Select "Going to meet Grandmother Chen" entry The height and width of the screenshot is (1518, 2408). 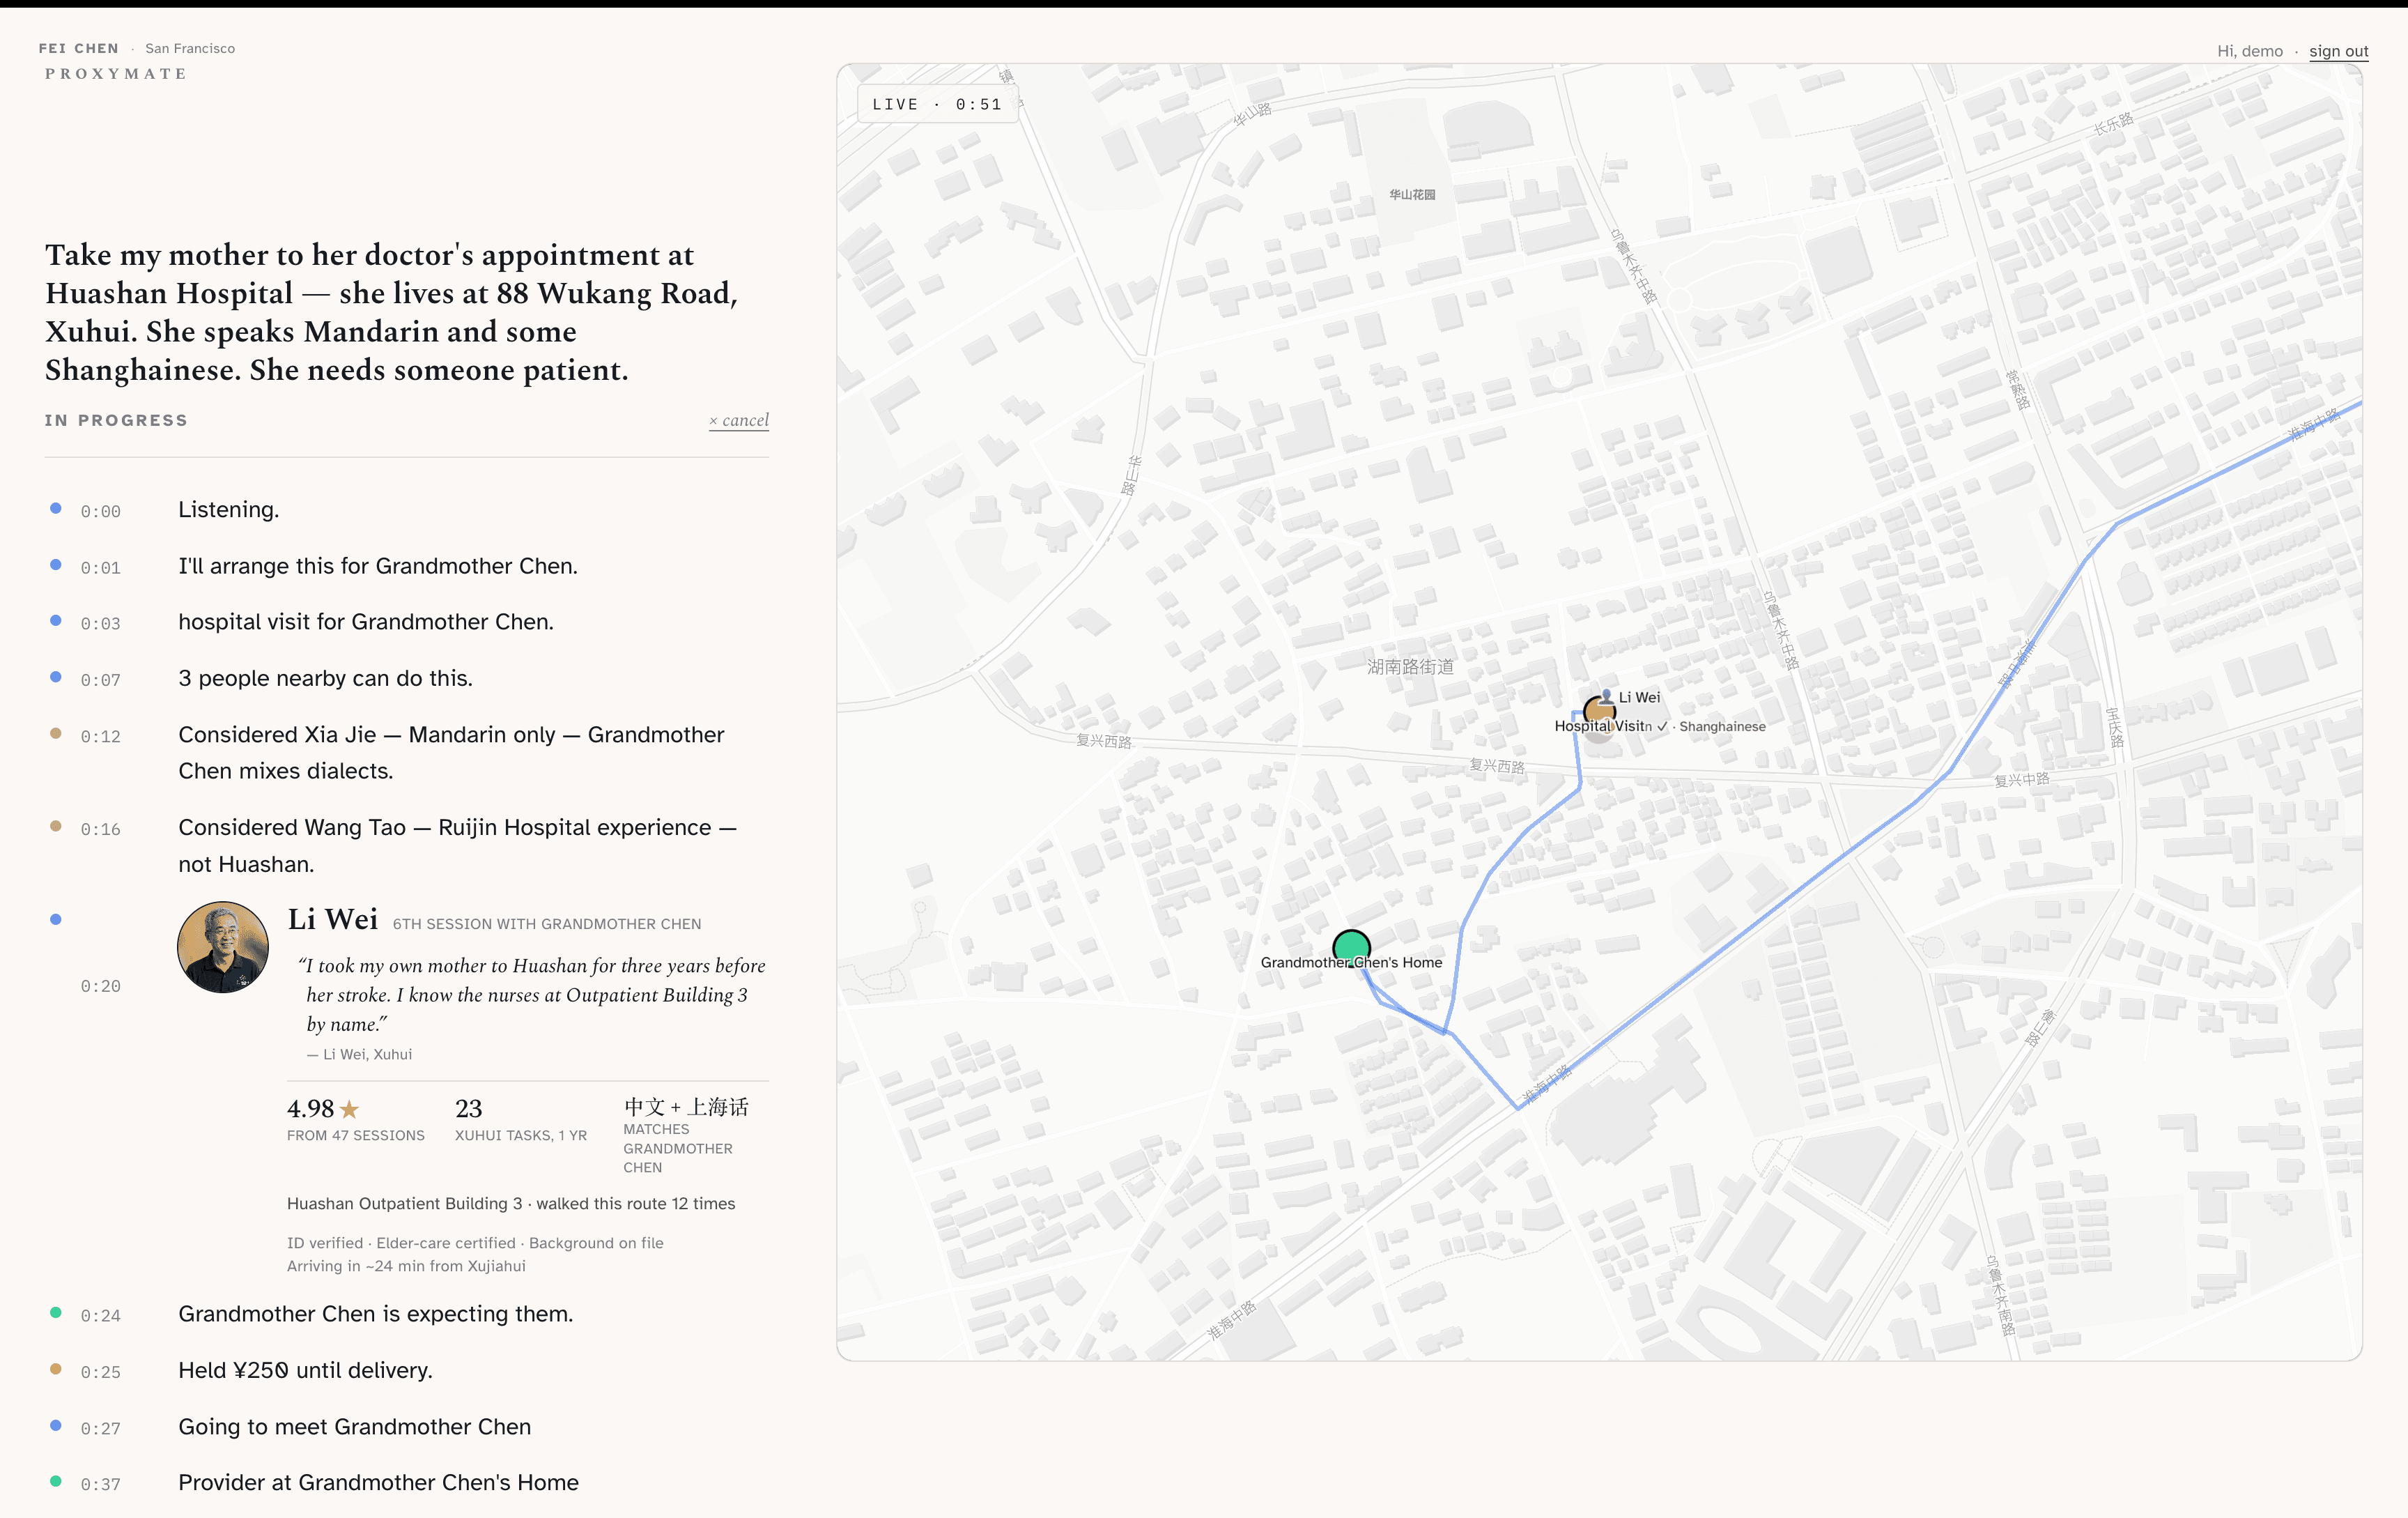407,1427
